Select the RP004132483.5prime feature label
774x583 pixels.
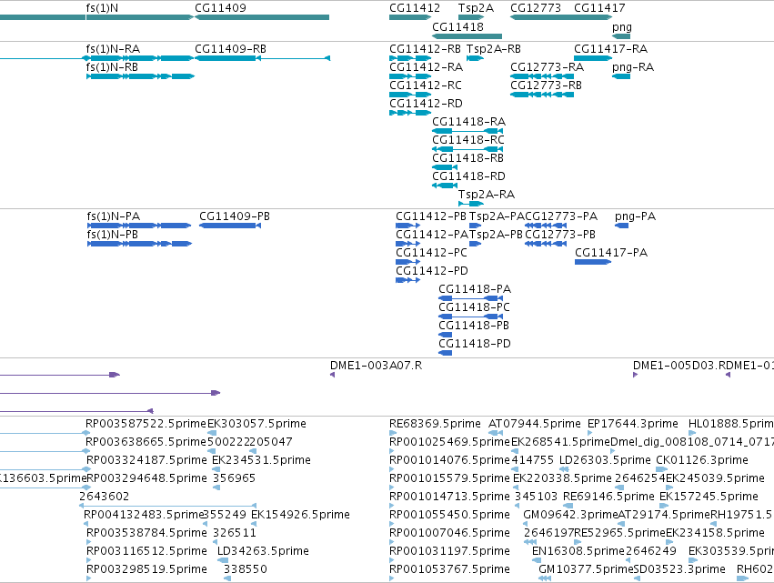pos(144,515)
